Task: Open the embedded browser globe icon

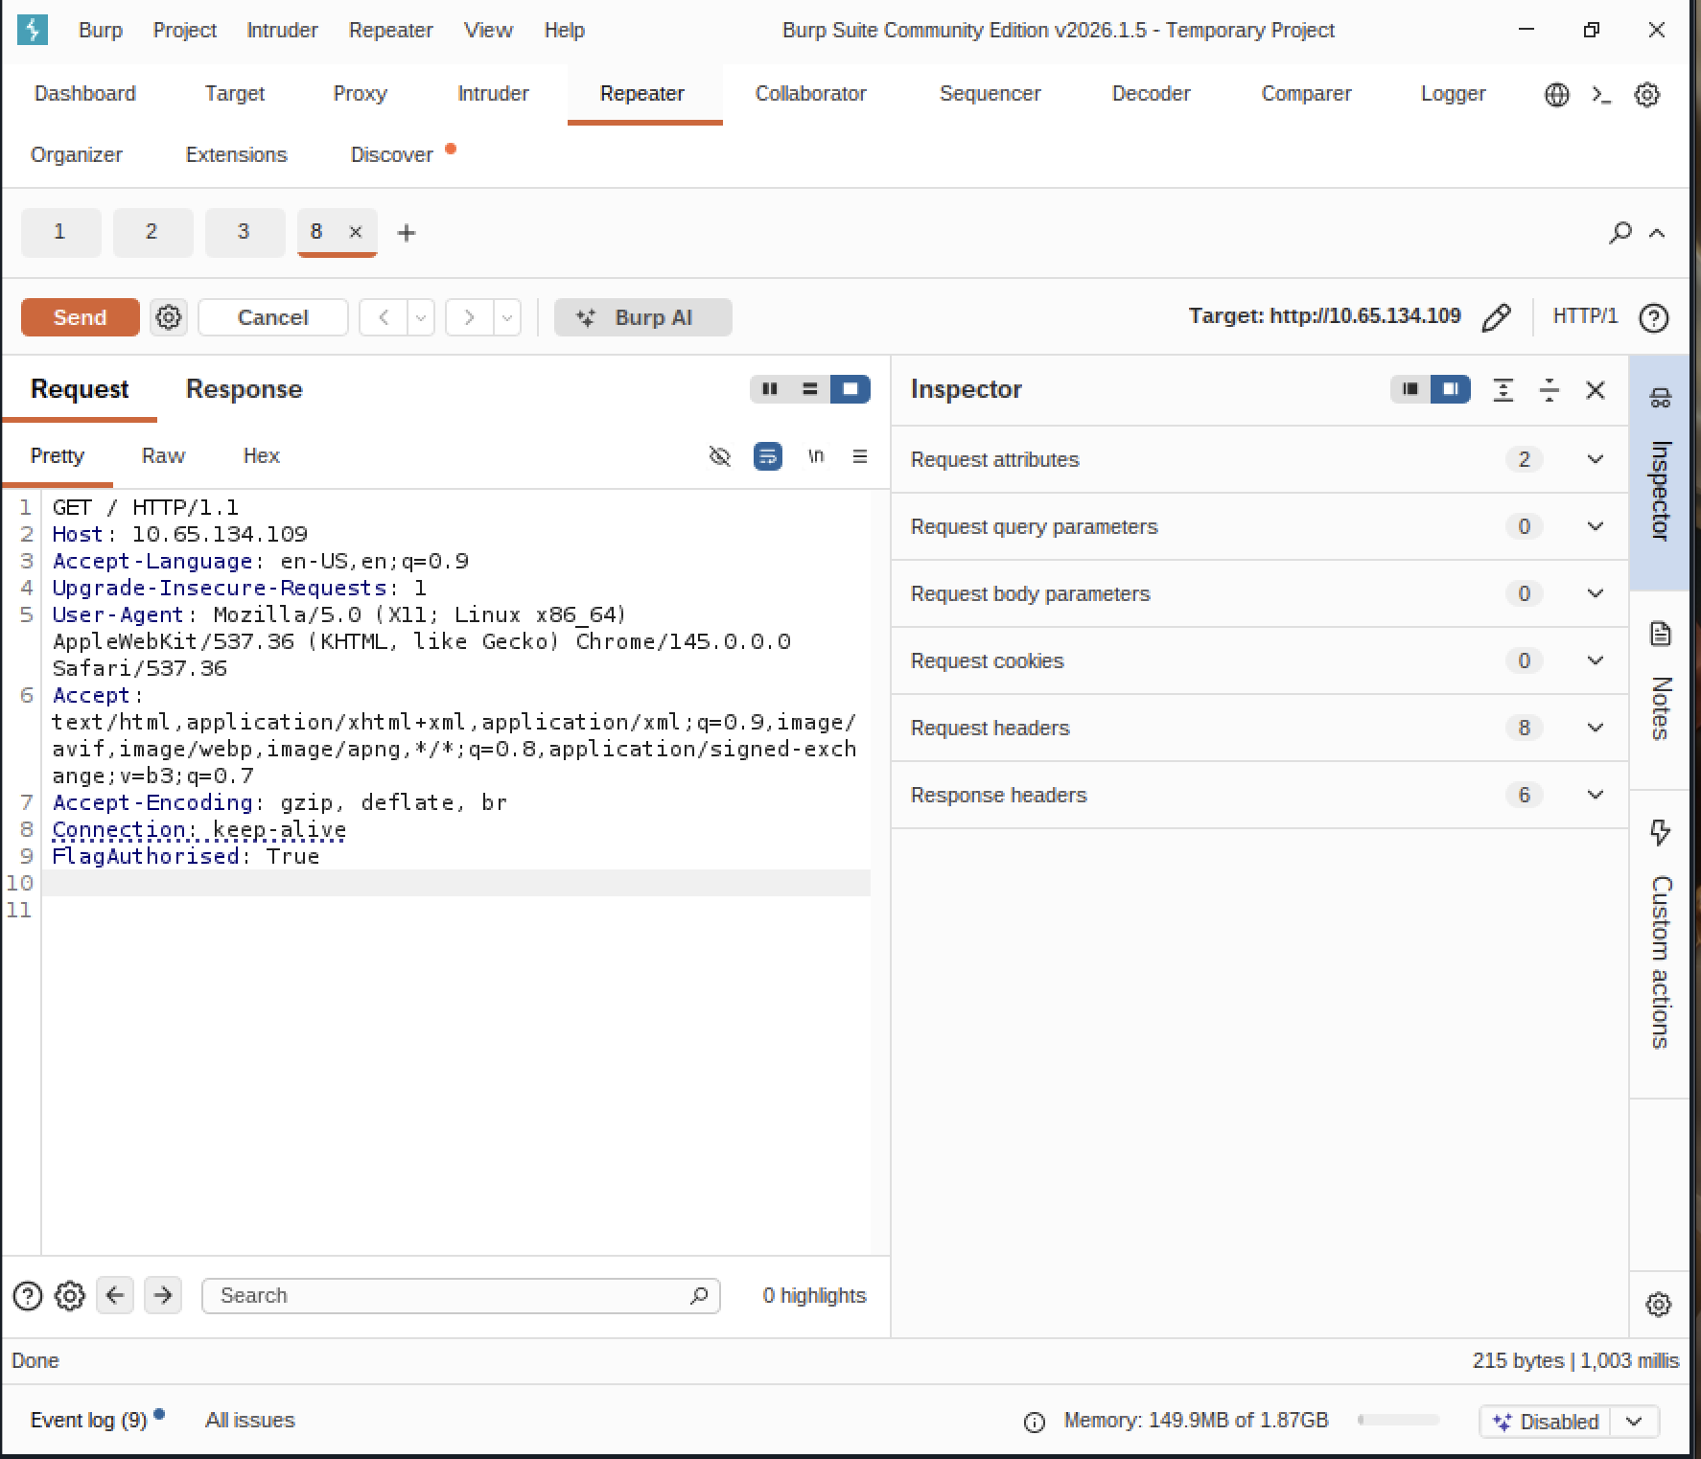Action: 1557,94
